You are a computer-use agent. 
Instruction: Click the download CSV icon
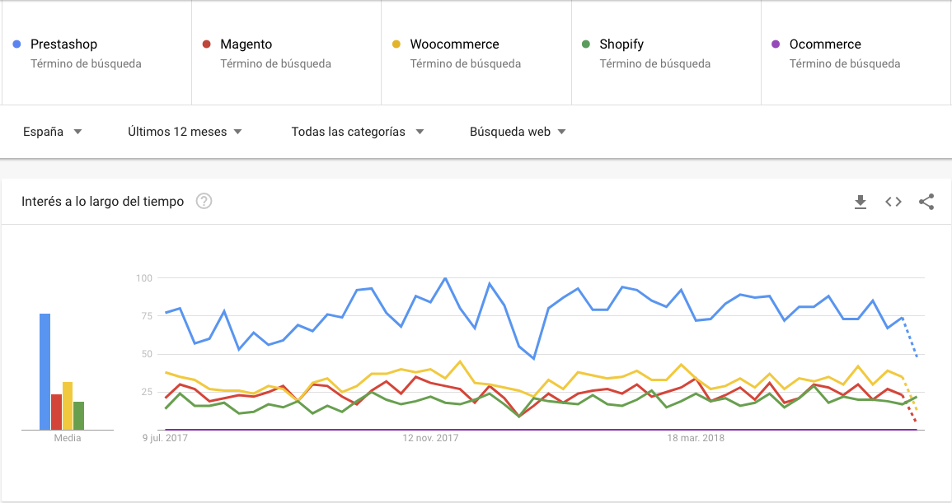click(x=861, y=202)
